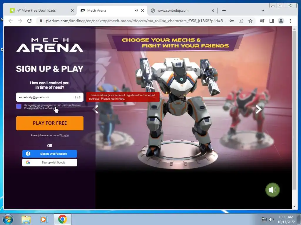Image resolution: width=301 pixels, height=225 pixels.
Task: Click the Mech Arena logo
Action: point(50,45)
